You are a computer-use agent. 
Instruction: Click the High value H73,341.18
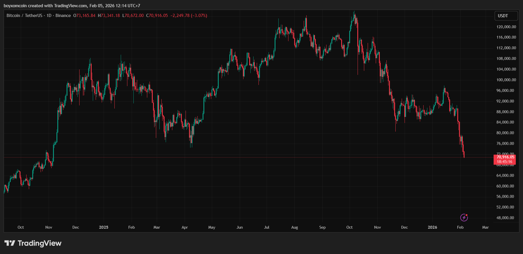coord(109,16)
